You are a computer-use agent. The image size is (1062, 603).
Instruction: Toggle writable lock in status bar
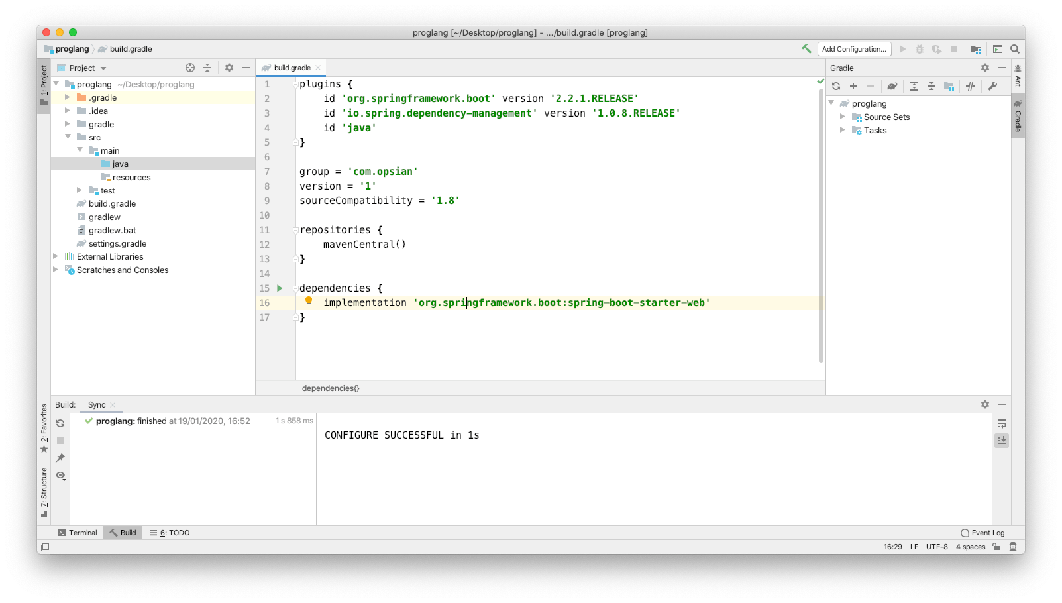coord(996,546)
